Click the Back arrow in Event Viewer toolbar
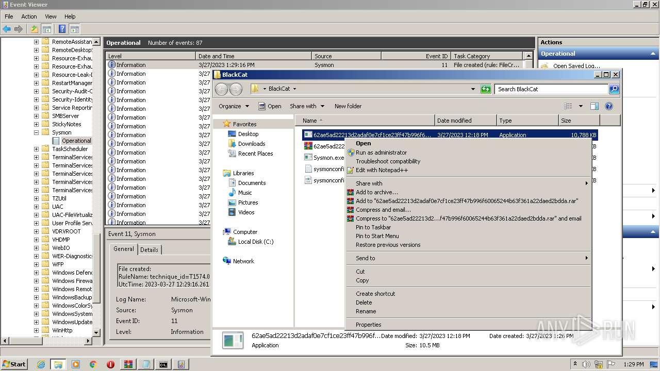Image resolution: width=660 pixels, height=371 pixels. tap(7, 29)
